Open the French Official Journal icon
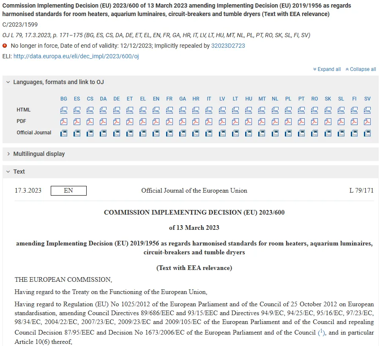380x346 pixels. [x=169, y=133]
